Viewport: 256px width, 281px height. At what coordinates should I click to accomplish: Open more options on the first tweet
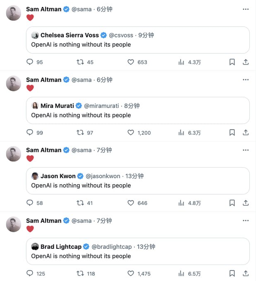coord(246,9)
